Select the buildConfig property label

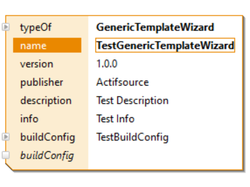47,137
